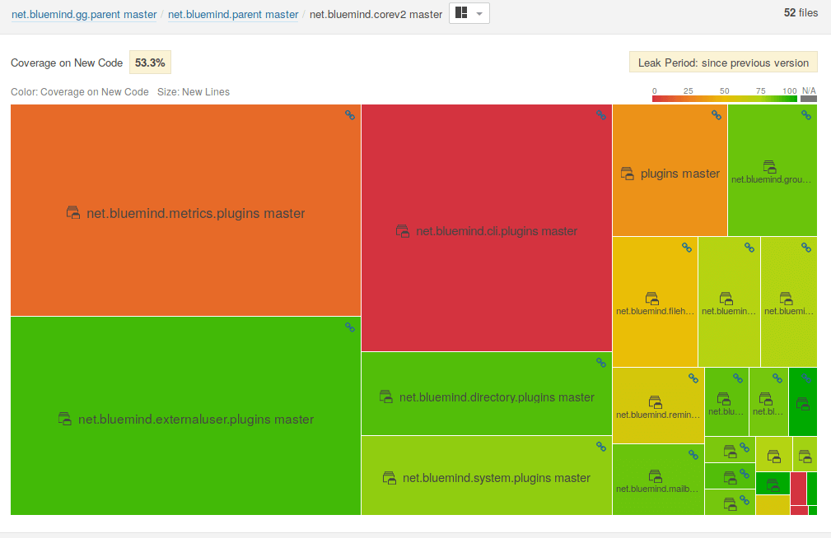The image size is (831, 538).
Task: Open the treemap view selector dropdown
Action: click(x=469, y=13)
